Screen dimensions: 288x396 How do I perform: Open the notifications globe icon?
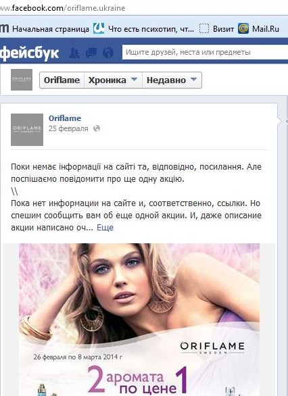108,53
